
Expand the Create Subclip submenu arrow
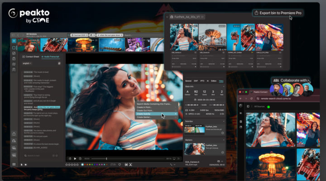point(176,114)
